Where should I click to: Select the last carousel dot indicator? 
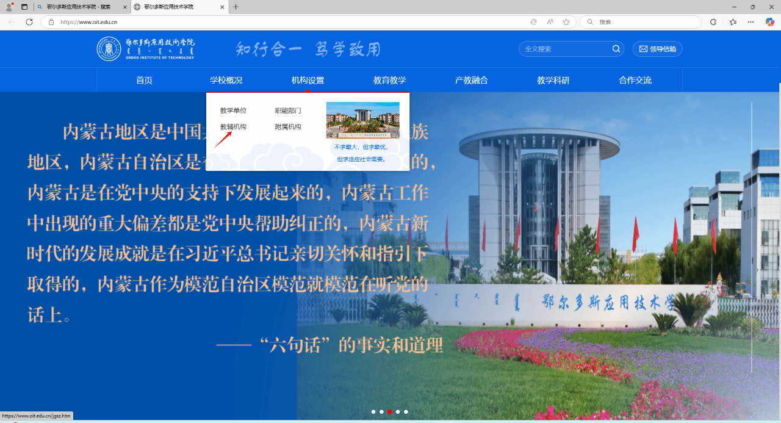pos(406,412)
